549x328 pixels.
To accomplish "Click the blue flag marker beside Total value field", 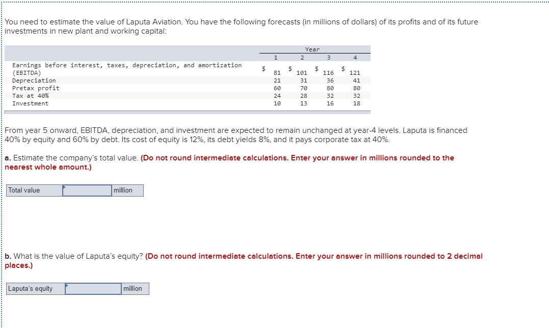I will pyautogui.click(x=64, y=187).
